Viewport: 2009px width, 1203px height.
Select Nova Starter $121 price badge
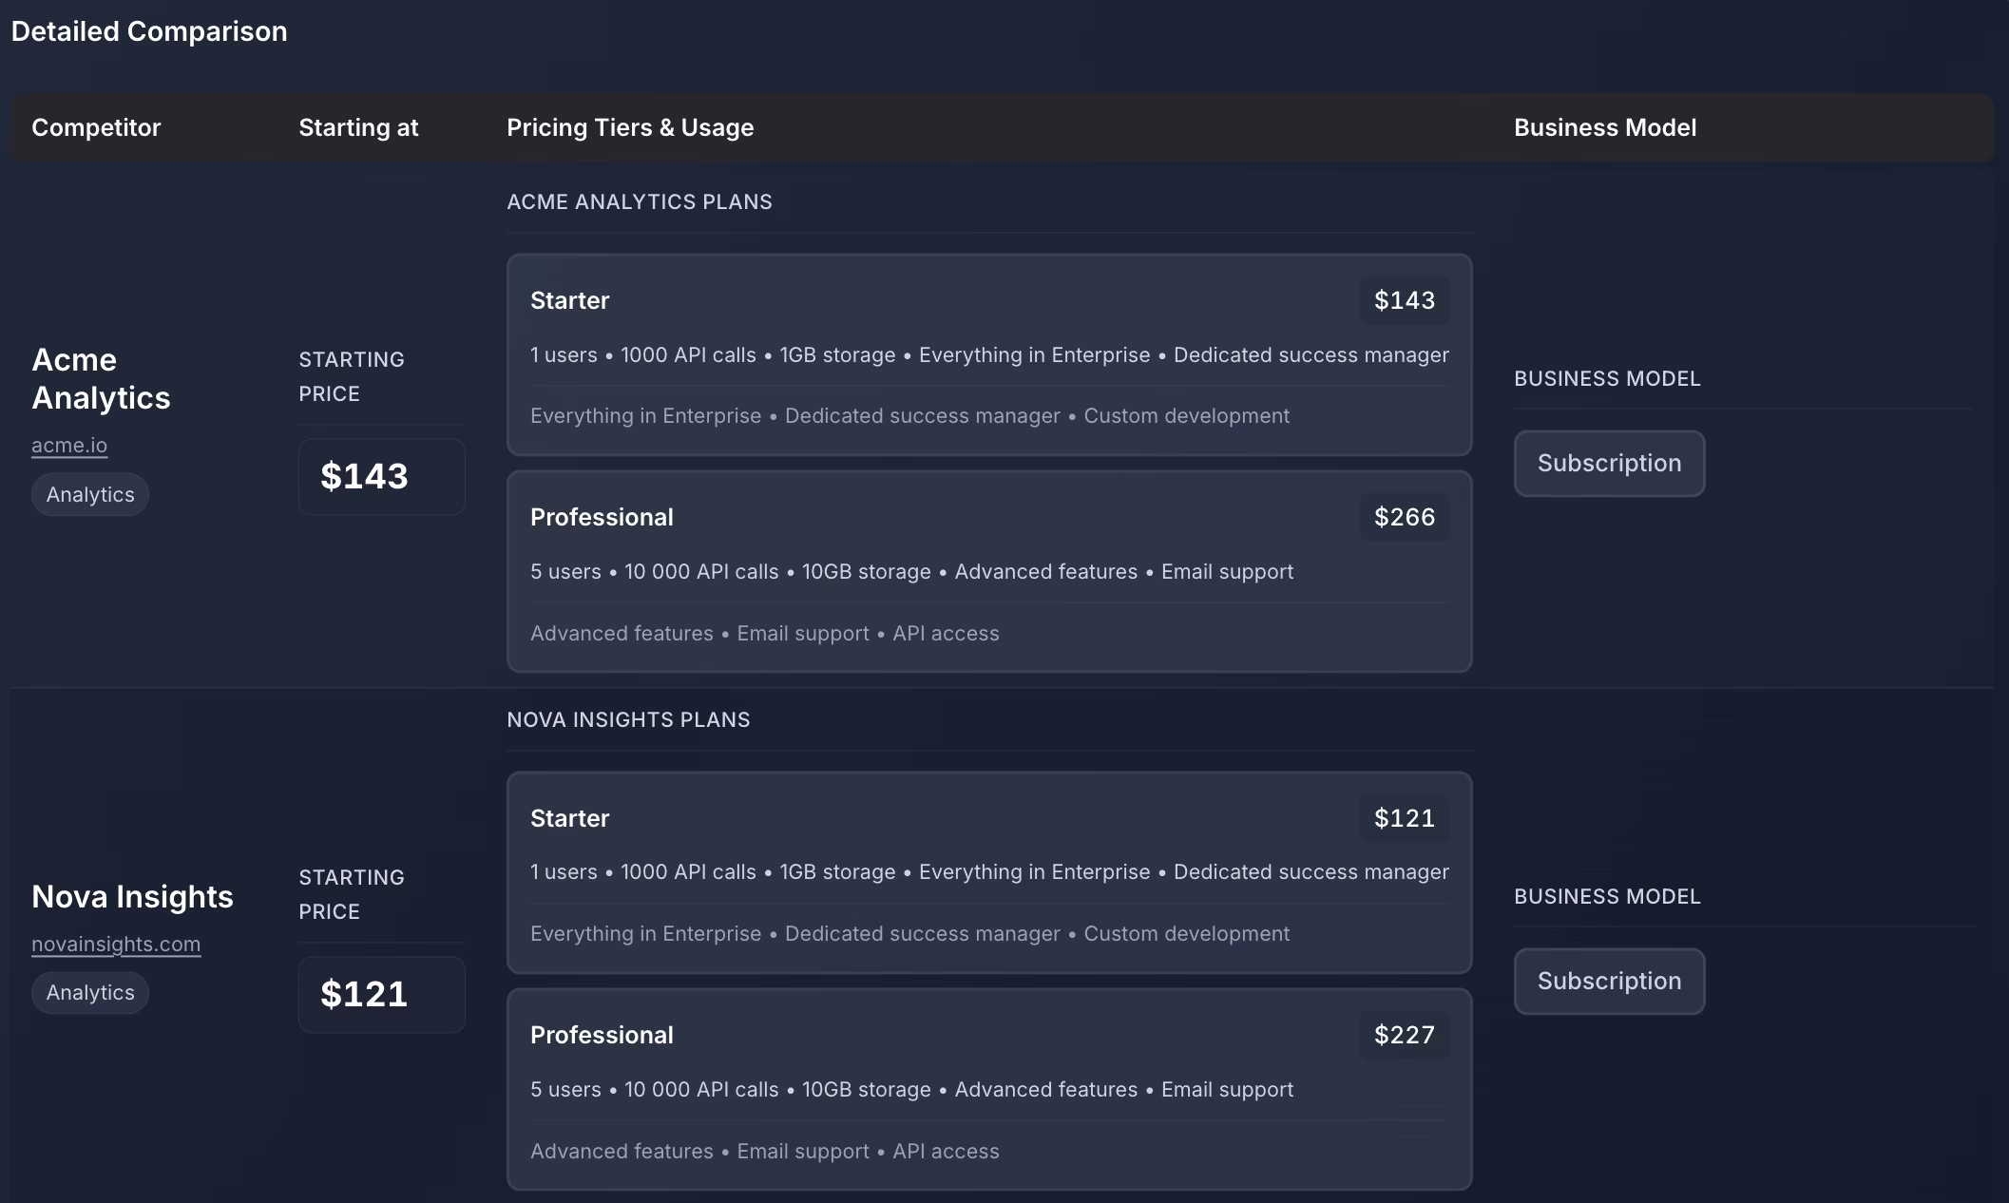pyautogui.click(x=1404, y=818)
